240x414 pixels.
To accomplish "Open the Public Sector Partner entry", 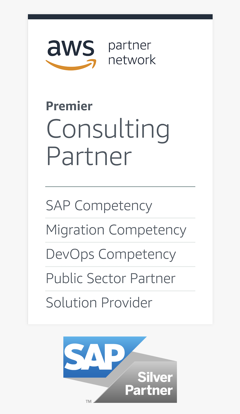I will point(111,279).
